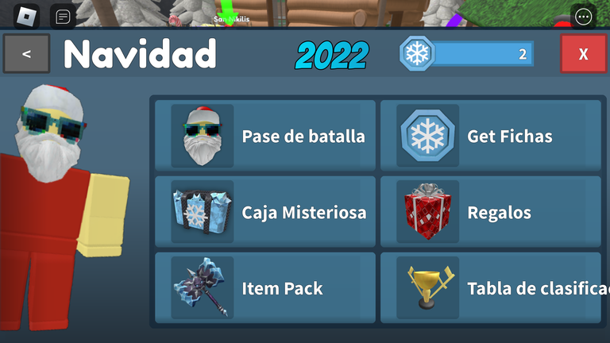610x343 pixels.
Task: Click the snowflake Get Fichas icon
Action: [x=427, y=136]
